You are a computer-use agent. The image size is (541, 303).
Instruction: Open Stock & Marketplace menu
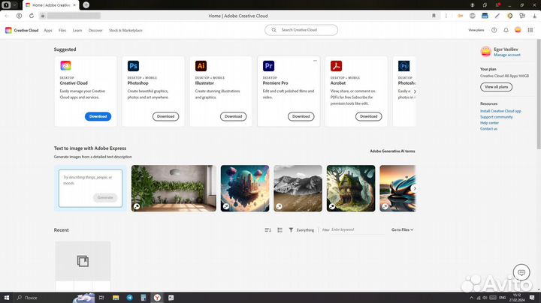(125, 30)
